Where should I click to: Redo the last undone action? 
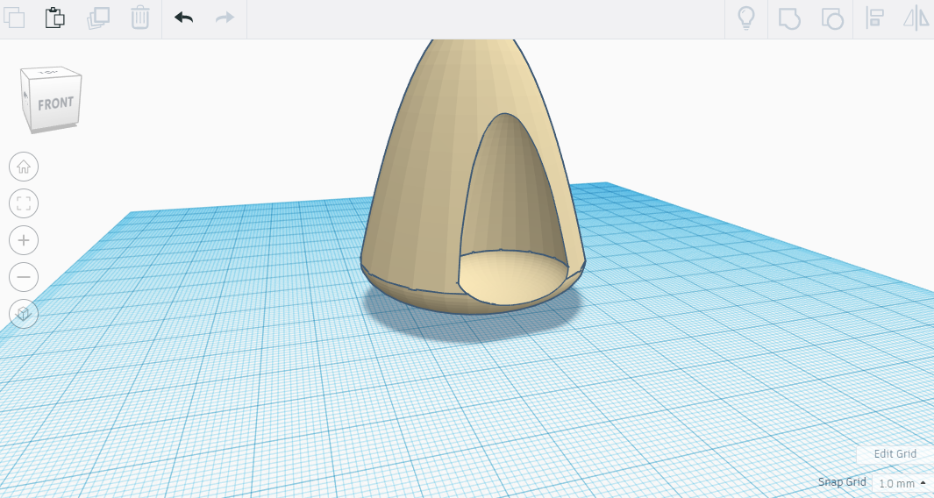tap(225, 18)
